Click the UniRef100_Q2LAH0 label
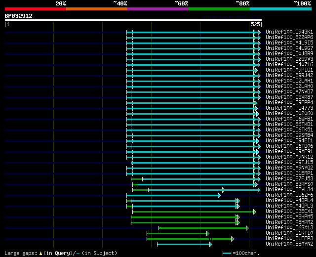The height and width of the screenshot is (257, 316). 289,86
